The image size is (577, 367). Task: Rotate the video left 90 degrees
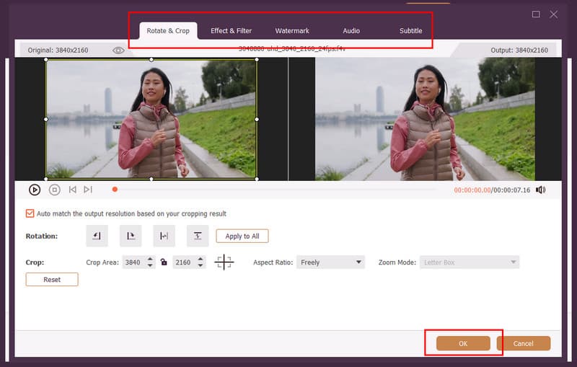pos(97,236)
